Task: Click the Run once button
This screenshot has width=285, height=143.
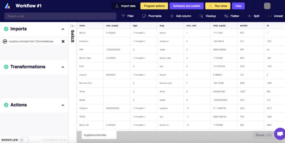Action: [218, 6]
